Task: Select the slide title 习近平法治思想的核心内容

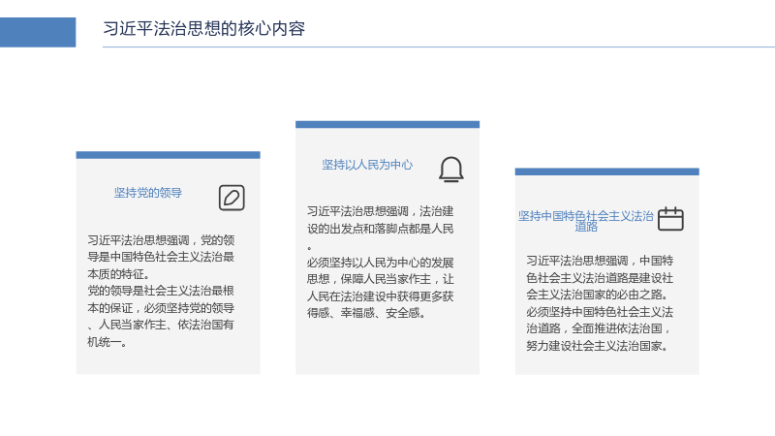Action: coord(203,29)
